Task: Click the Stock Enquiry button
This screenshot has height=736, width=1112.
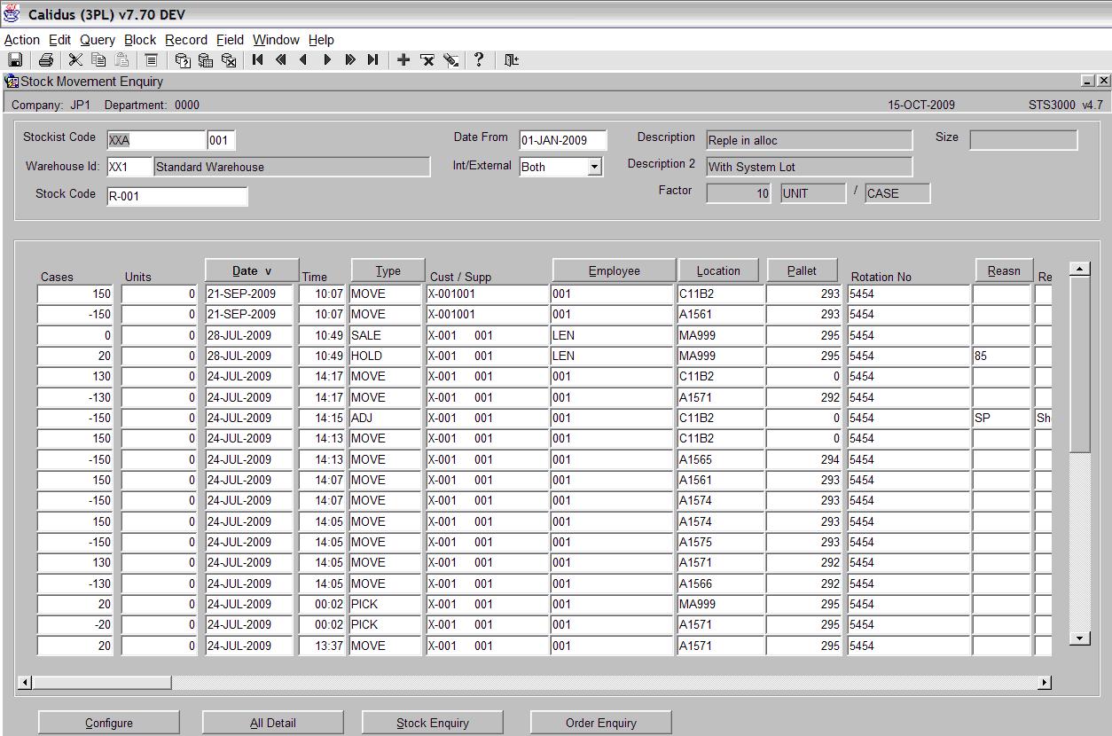Action: pyautogui.click(x=433, y=723)
